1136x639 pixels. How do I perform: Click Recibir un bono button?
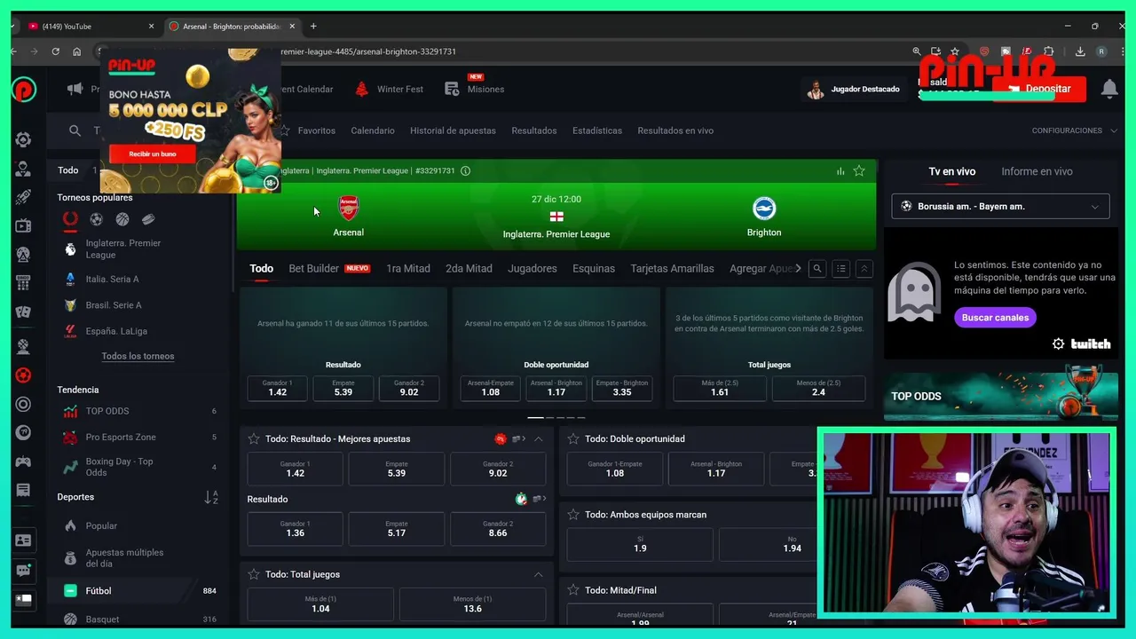tap(153, 154)
